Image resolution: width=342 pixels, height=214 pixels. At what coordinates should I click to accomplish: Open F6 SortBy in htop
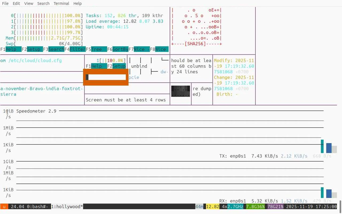point(118,49)
